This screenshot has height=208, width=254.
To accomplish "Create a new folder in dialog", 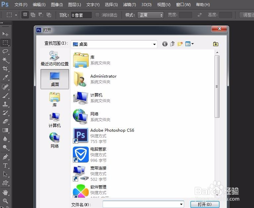I will 180,44.
